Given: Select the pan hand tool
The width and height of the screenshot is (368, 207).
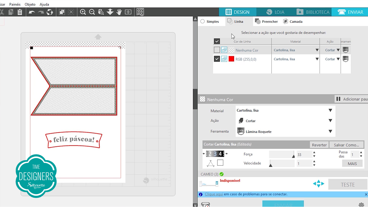Looking at the screenshot, I should 119,12.
